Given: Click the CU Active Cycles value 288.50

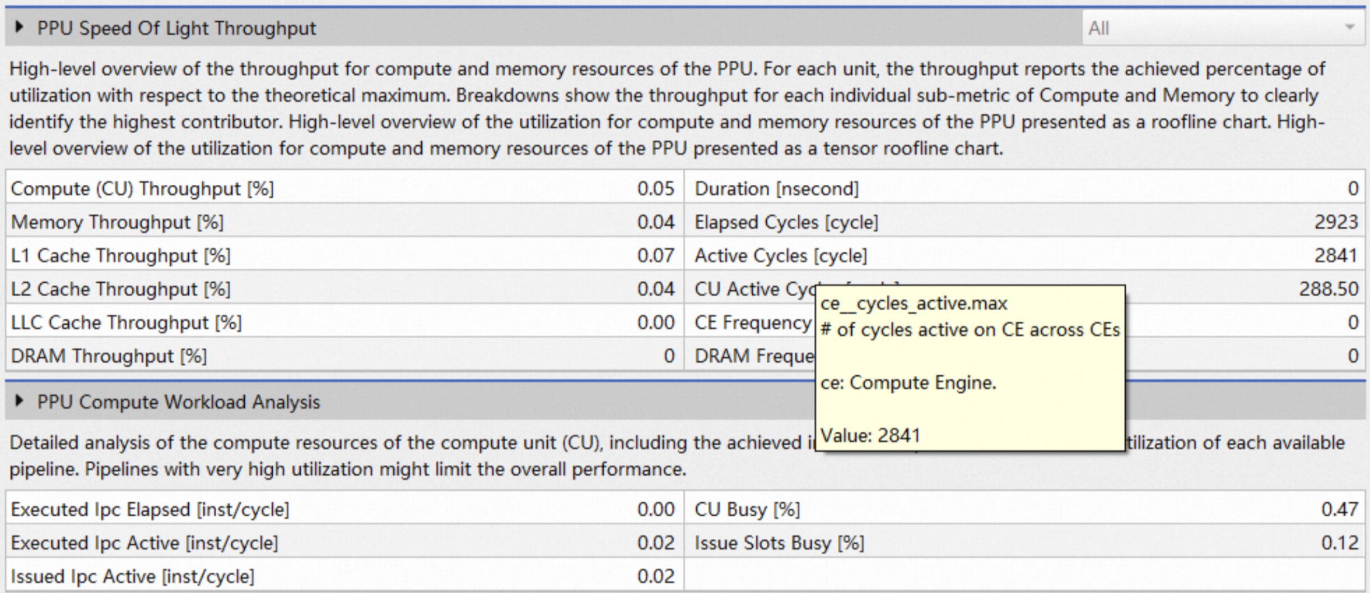Looking at the screenshot, I should coord(1328,289).
